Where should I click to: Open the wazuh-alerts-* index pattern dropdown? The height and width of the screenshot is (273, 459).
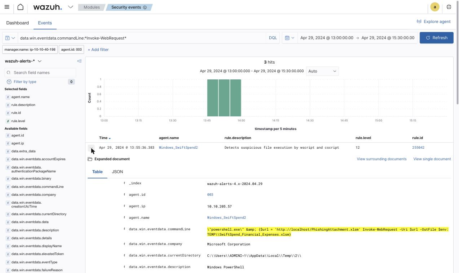[x=23, y=61]
